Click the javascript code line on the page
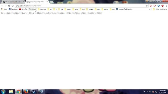Viewport: 168px width, 94px height. (x=52, y=13)
